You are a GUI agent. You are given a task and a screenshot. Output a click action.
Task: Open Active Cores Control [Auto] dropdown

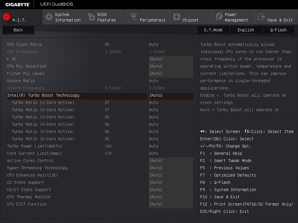[x=171, y=161]
